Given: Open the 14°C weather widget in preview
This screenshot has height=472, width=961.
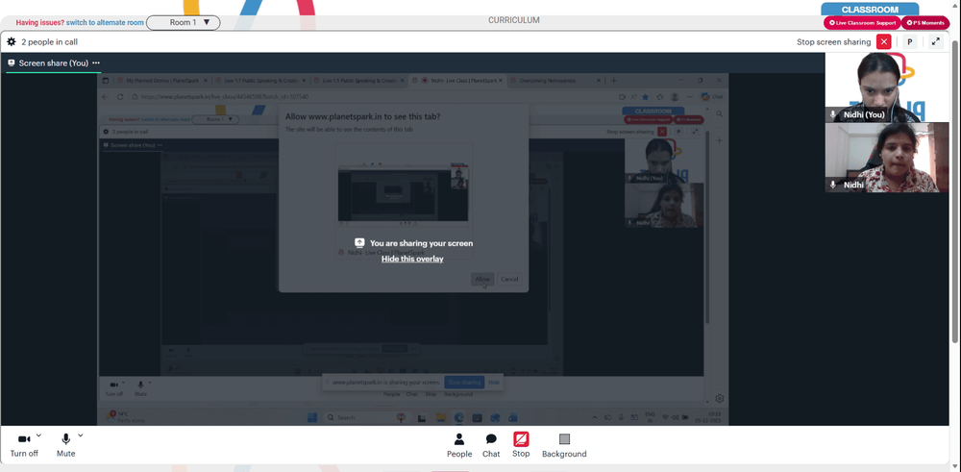Looking at the screenshot, I should [x=125, y=417].
